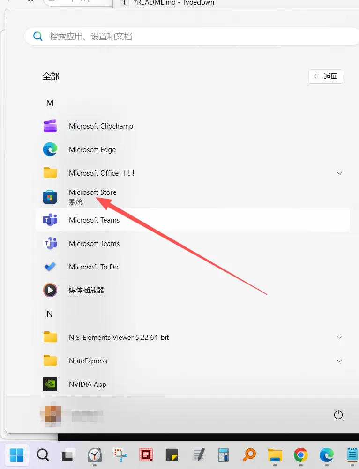Open the clock app on taskbar
This screenshot has height=469, width=359.
pos(95,455)
